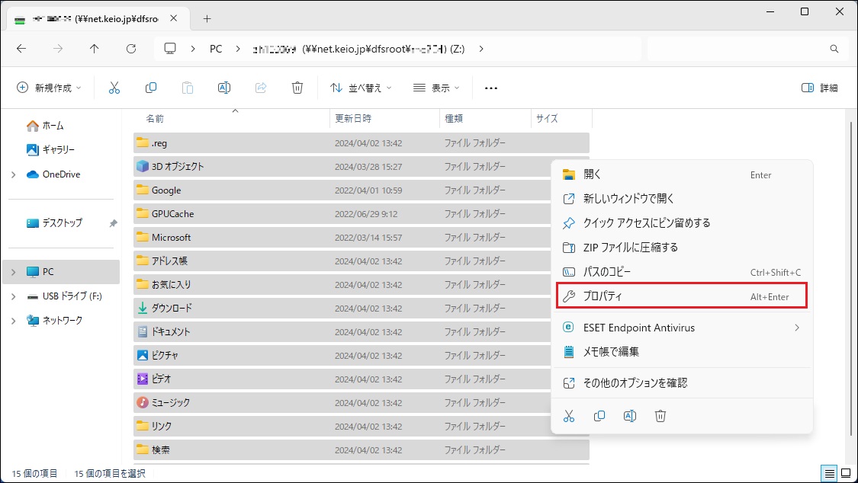Click the trash delete icon in toolbar

(297, 88)
